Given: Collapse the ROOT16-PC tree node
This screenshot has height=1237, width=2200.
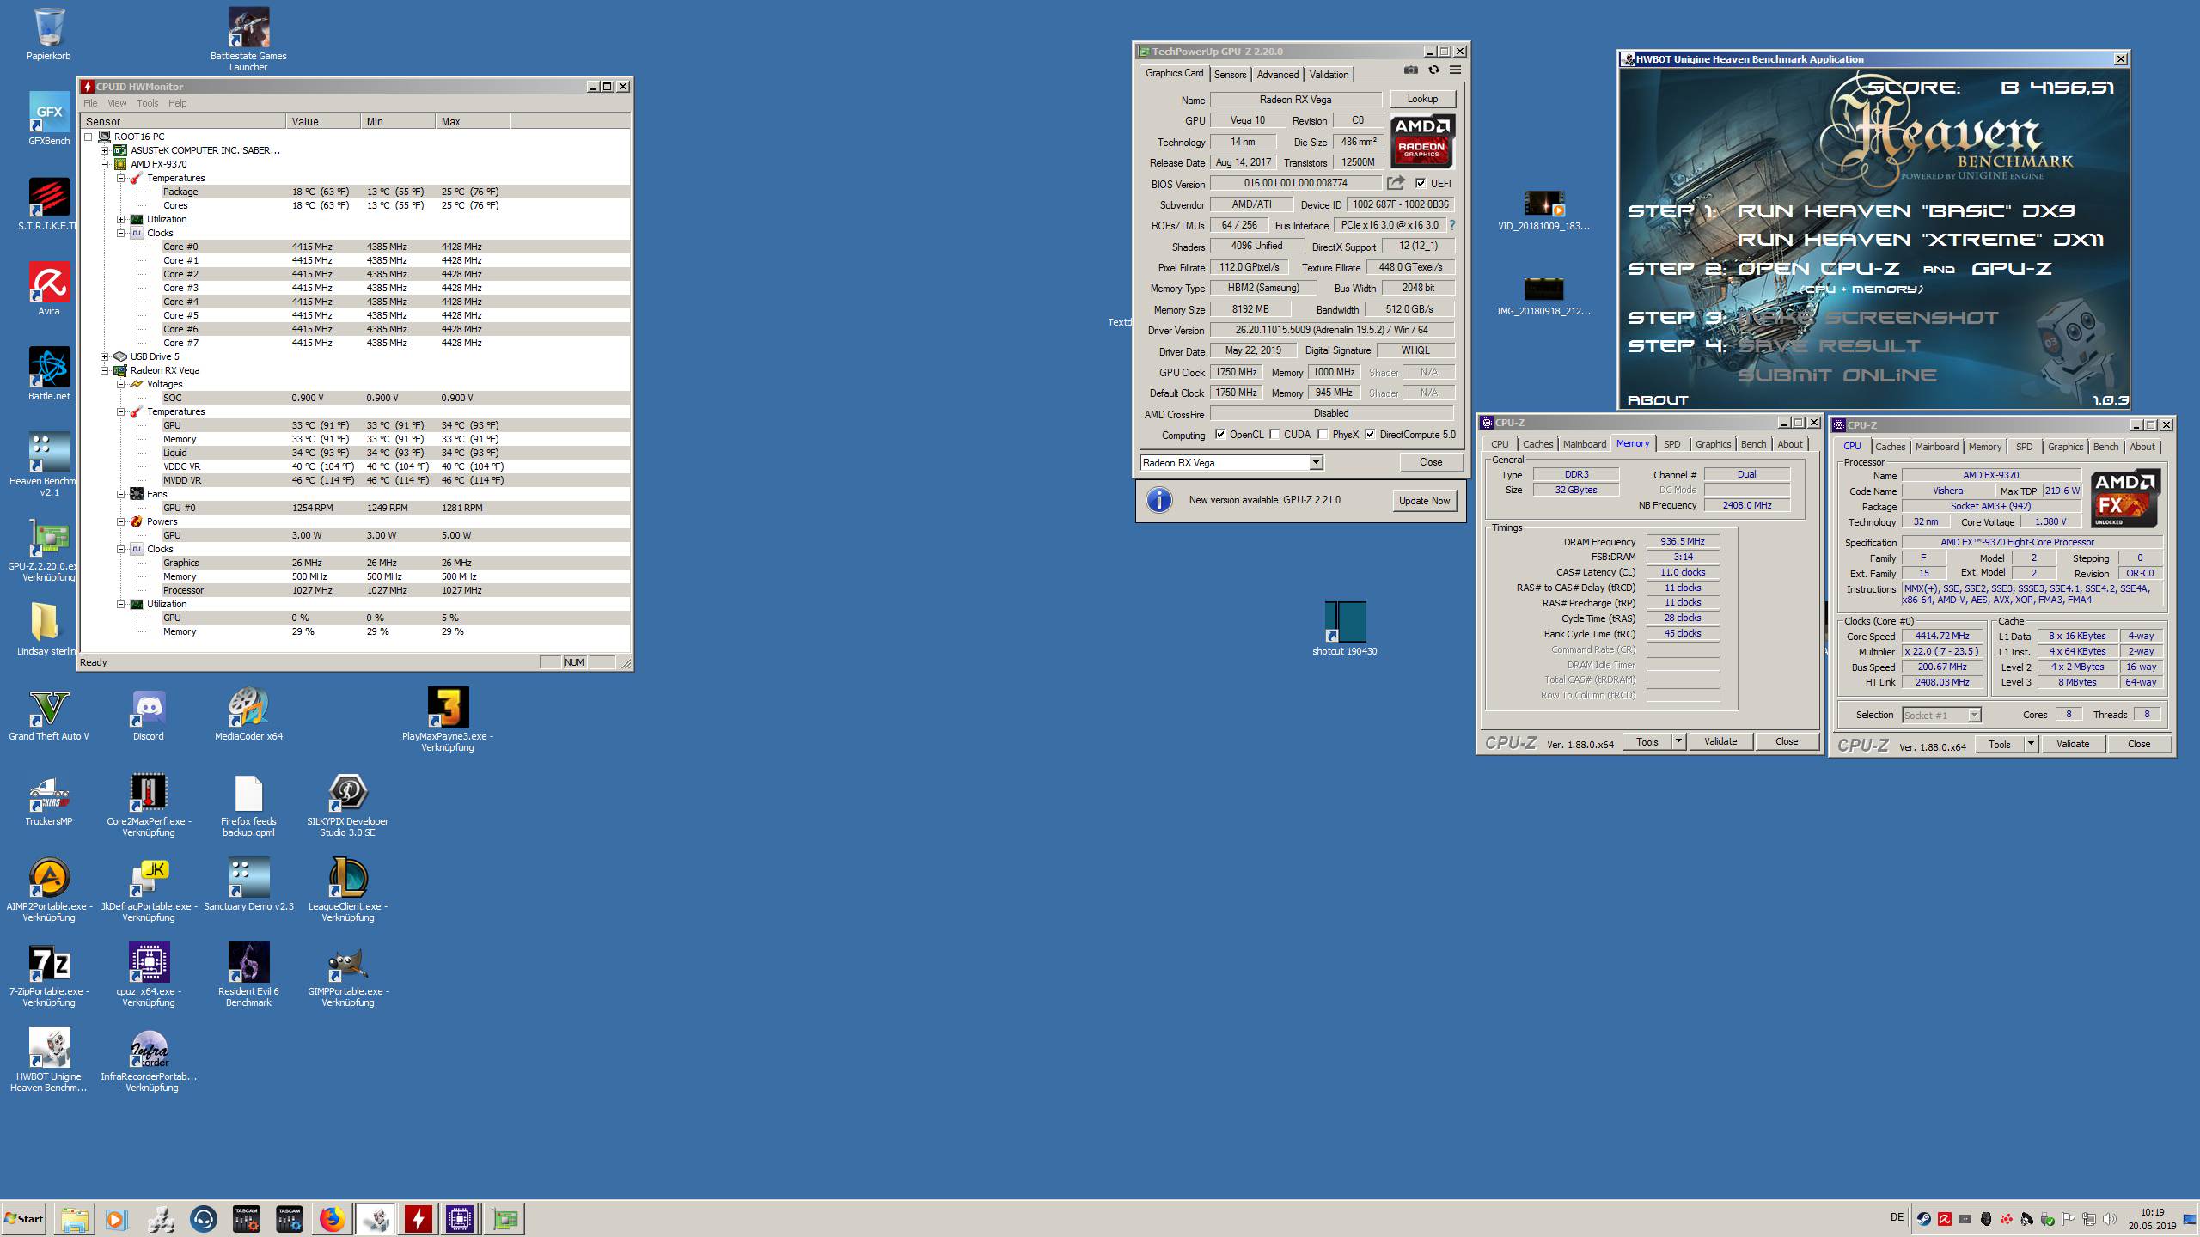Looking at the screenshot, I should [89, 137].
